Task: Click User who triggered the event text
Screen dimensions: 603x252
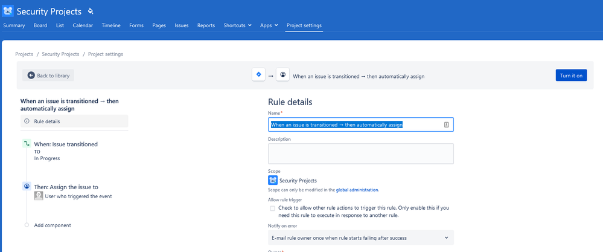Action: (x=78, y=196)
